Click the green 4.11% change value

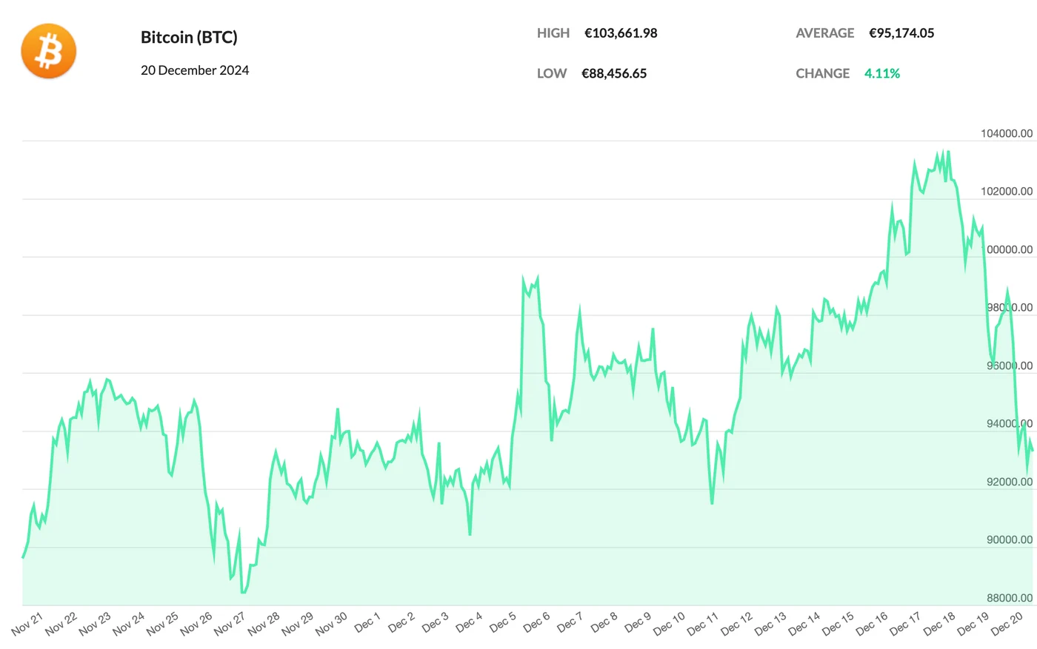pyautogui.click(x=882, y=73)
